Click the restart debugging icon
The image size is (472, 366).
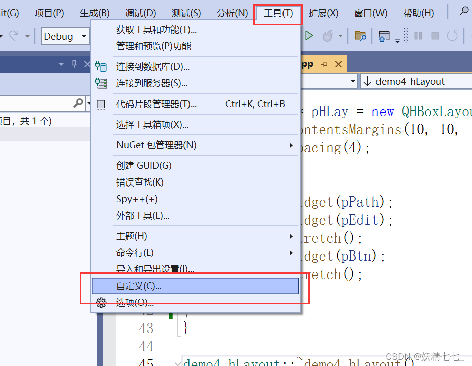coord(452,36)
